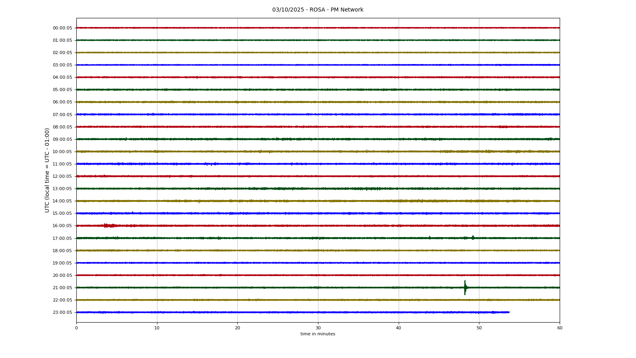This screenshot has height=358, width=636.
Task: Pick the small spike near minute 49 on 17:00:05 trace
Action: pyautogui.click(x=473, y=237)
